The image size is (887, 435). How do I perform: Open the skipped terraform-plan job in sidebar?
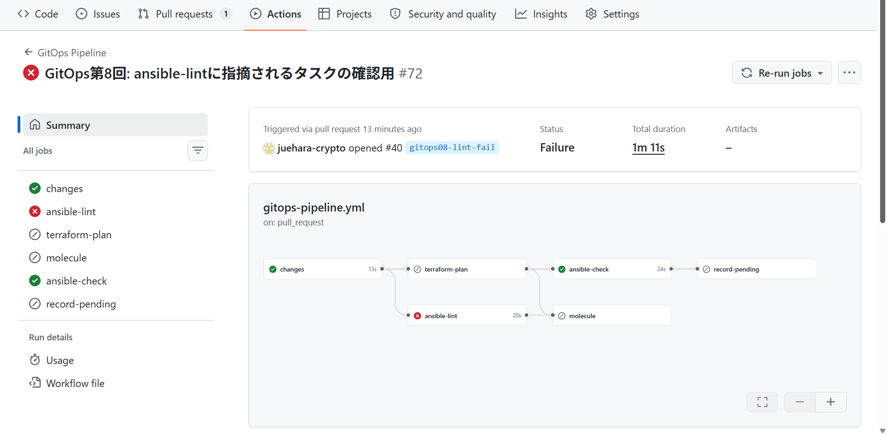(x=115, y=235)
